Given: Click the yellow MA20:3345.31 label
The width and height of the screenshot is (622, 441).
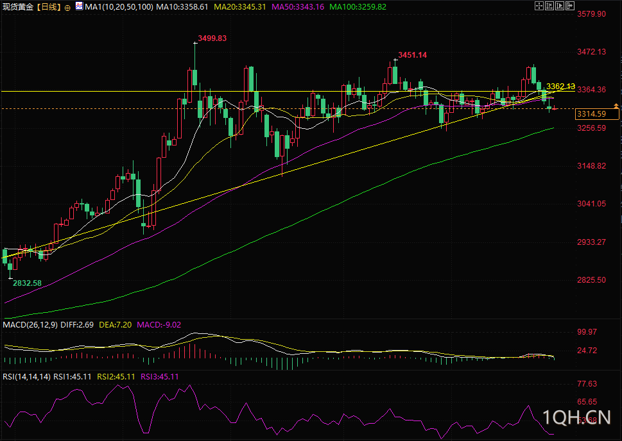Looking at the screenshot, I should tap(240, 7).
